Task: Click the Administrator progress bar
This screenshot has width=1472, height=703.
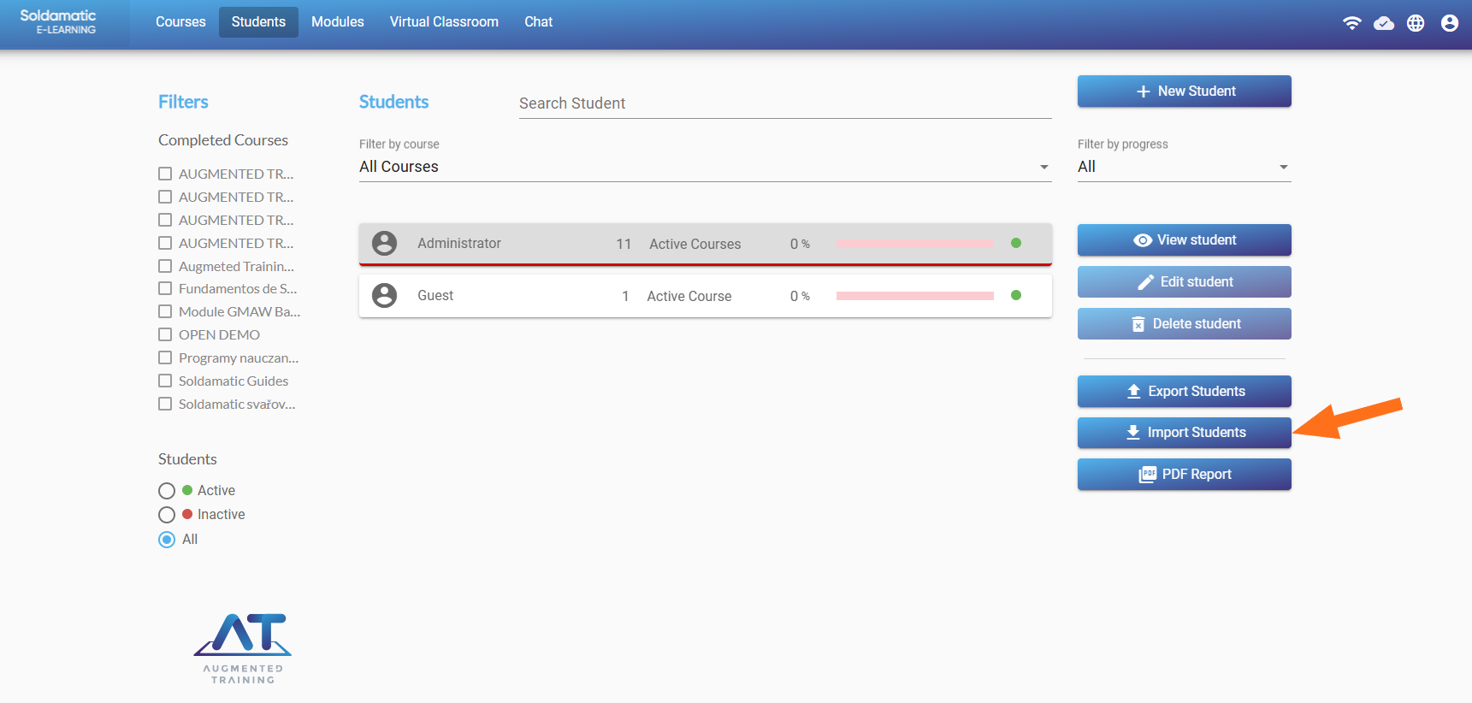Action: 914,244
